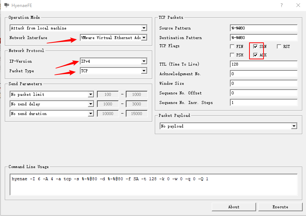This screenshot has height=216, width=306.
Task: Click the TTL field showing 128
Action: (263, 64)
